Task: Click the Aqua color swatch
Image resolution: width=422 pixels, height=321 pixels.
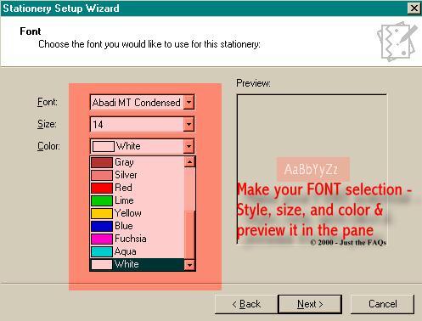Action: point(102,251)
